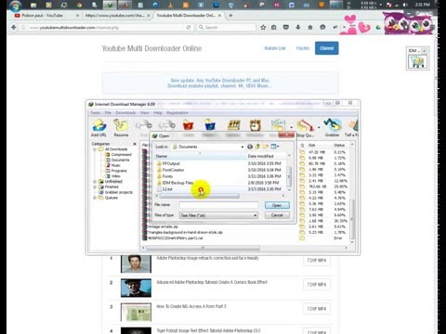Click the Windows Start orb
The width and height of the screenshot is (446, 334).
pos(15,6)
